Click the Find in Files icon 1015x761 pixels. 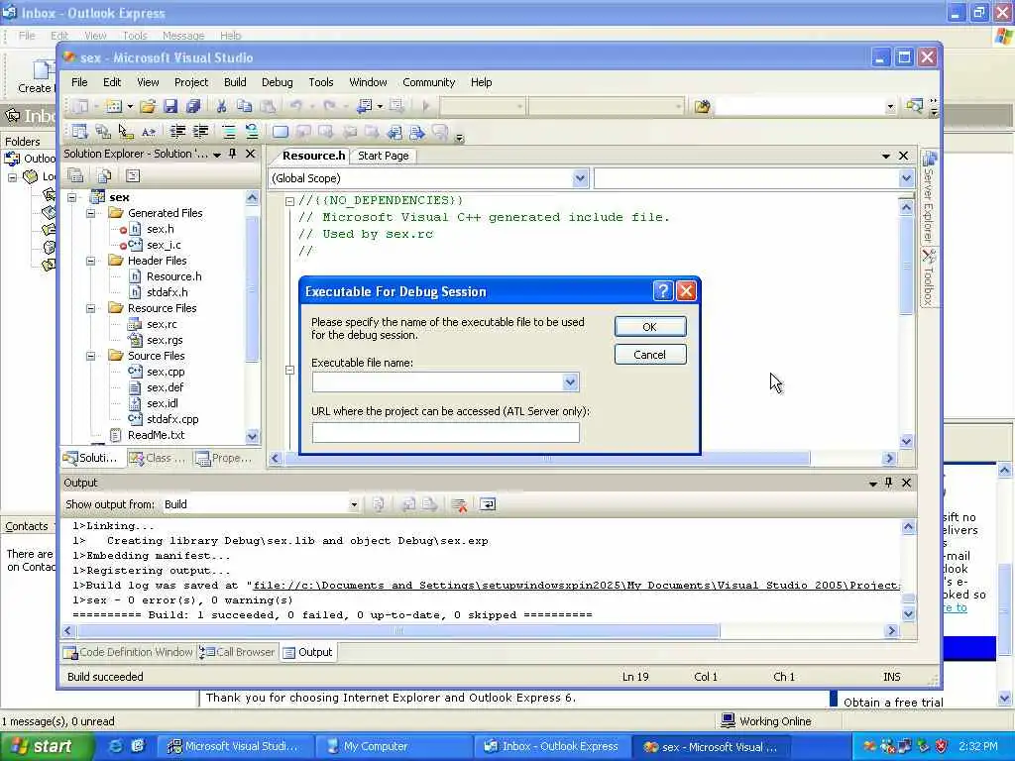(x=703, y=106)
